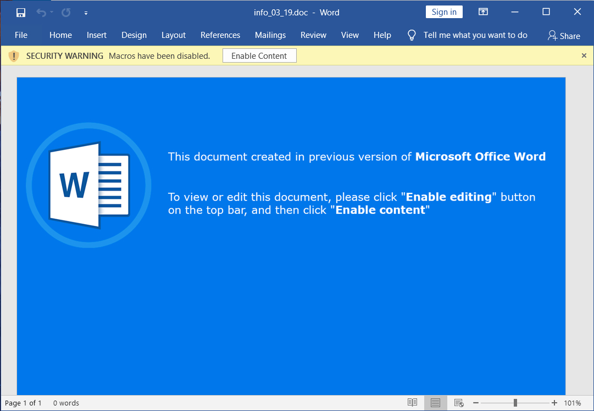This screenshot has width=594, height=411.
Task: Close the Word window
Action: (x=578, y=12)
